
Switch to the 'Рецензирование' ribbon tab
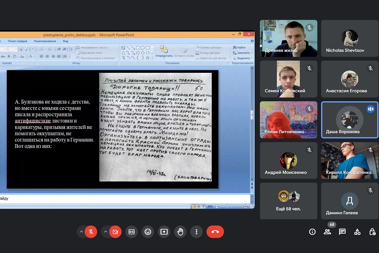point(45,41)
